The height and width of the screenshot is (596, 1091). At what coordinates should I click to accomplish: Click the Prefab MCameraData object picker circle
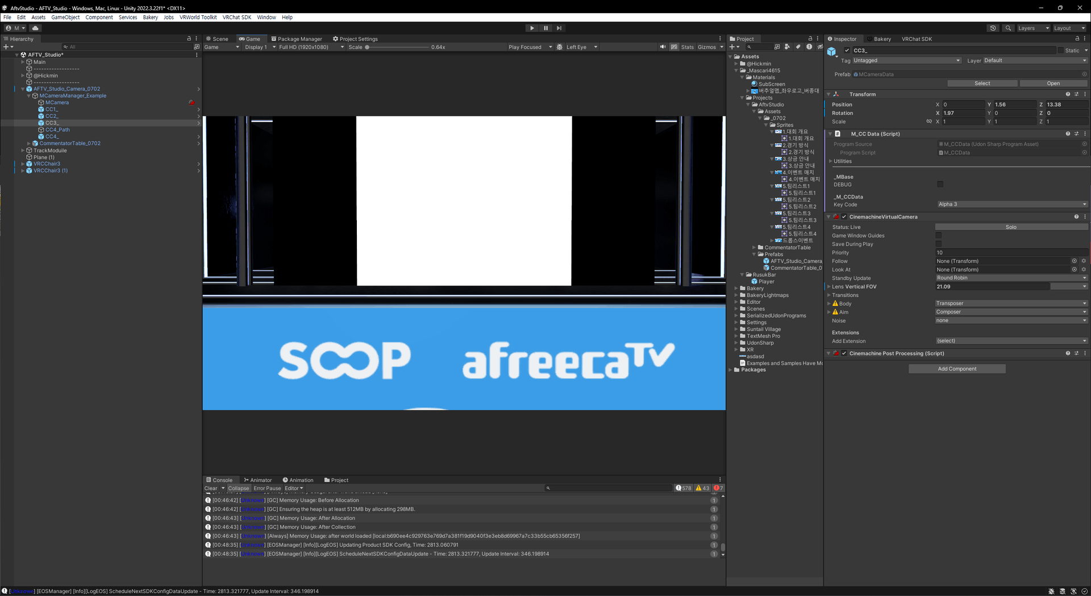point(1084,74)
